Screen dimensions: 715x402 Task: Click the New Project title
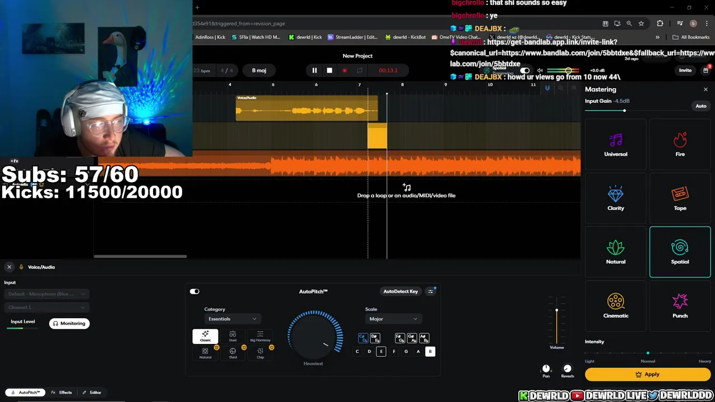pyautogui.click(x=357, y=56)
